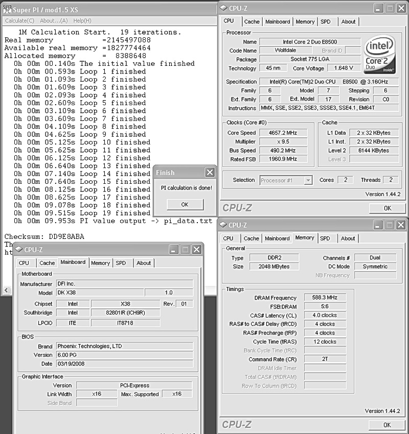
Task: Click Super PI horizontal scrollbar left arrow
Action: (x=6, y=290)
